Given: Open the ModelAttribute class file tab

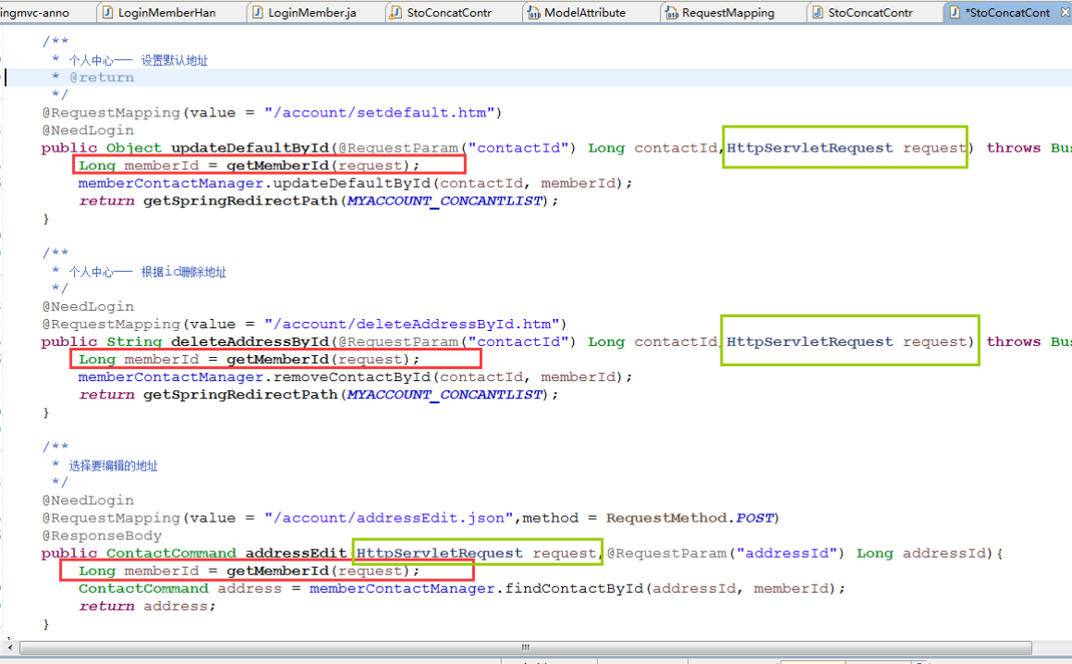Looking at the screenshot, I should 584,12.
